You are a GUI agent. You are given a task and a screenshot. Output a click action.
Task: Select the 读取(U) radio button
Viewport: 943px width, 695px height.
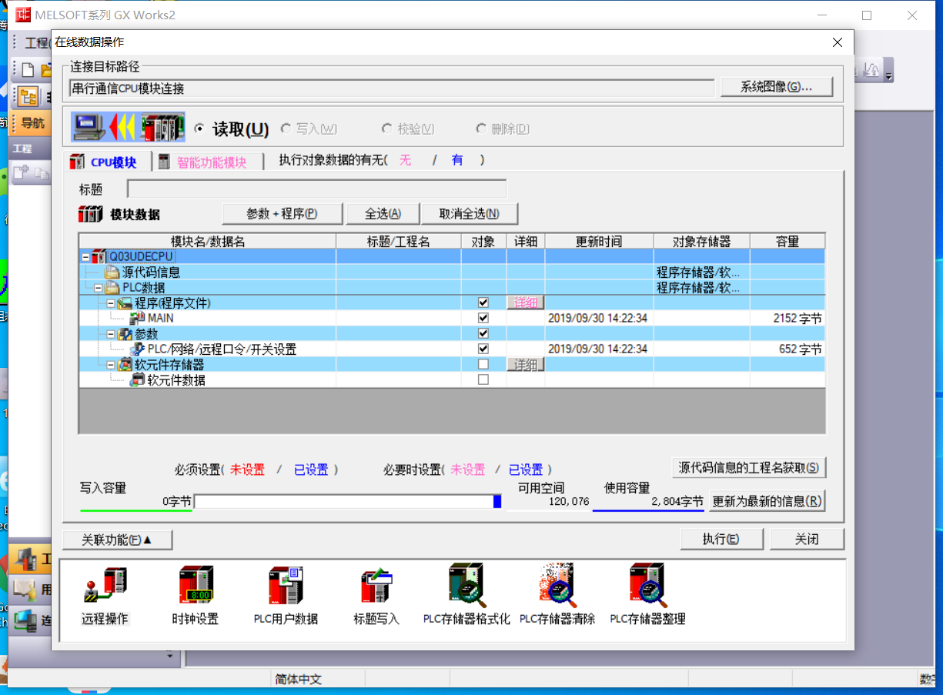coord(199,129)
